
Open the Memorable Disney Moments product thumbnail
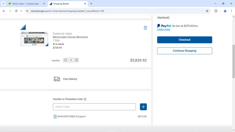click(34, 39)
